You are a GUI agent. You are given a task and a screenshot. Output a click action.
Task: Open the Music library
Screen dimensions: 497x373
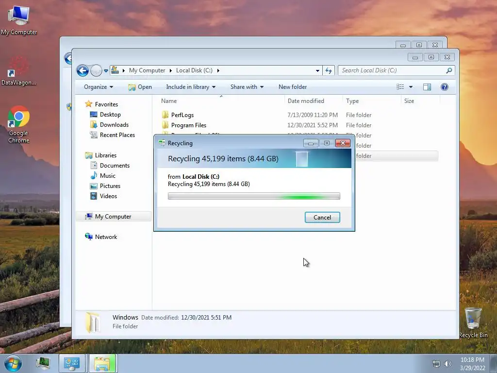point(107,175)
